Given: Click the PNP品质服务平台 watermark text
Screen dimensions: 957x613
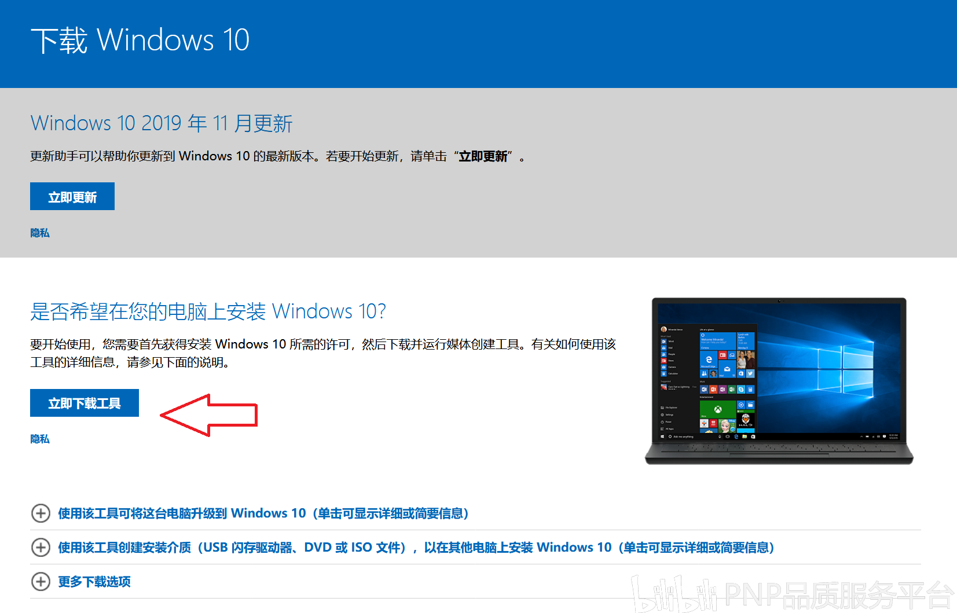Looking at the screenshot, I should pyautogui.click(x=839, y=596).
